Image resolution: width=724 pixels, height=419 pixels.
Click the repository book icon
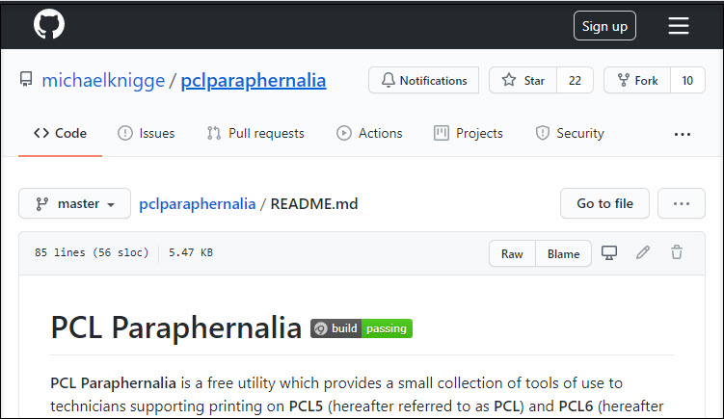click(26, 79)
